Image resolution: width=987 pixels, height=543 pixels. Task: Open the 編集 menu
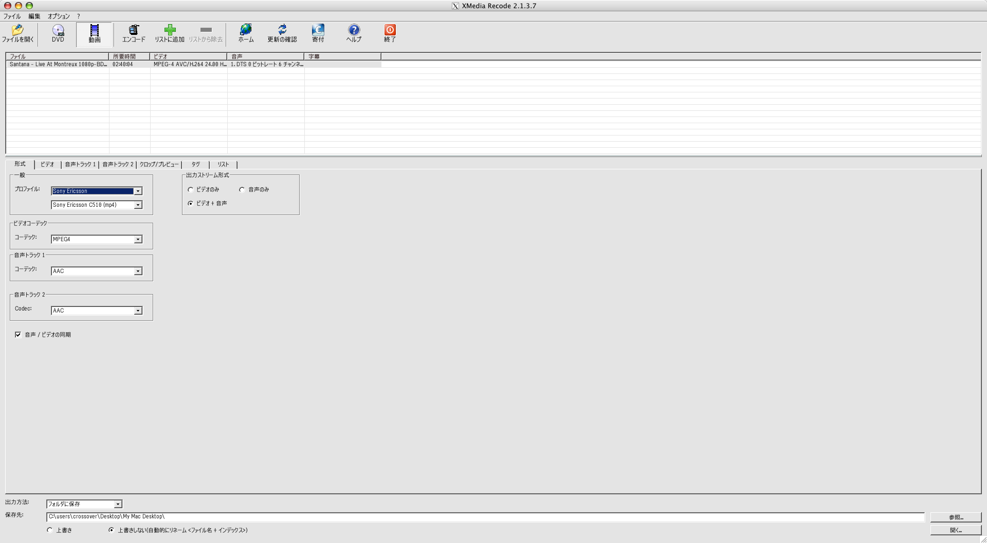34,16
